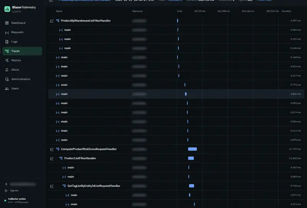Image resolution: width=307 pixels, height=208 pixels.
Task: Click the Collector active status label
Action: coord(17,199)
